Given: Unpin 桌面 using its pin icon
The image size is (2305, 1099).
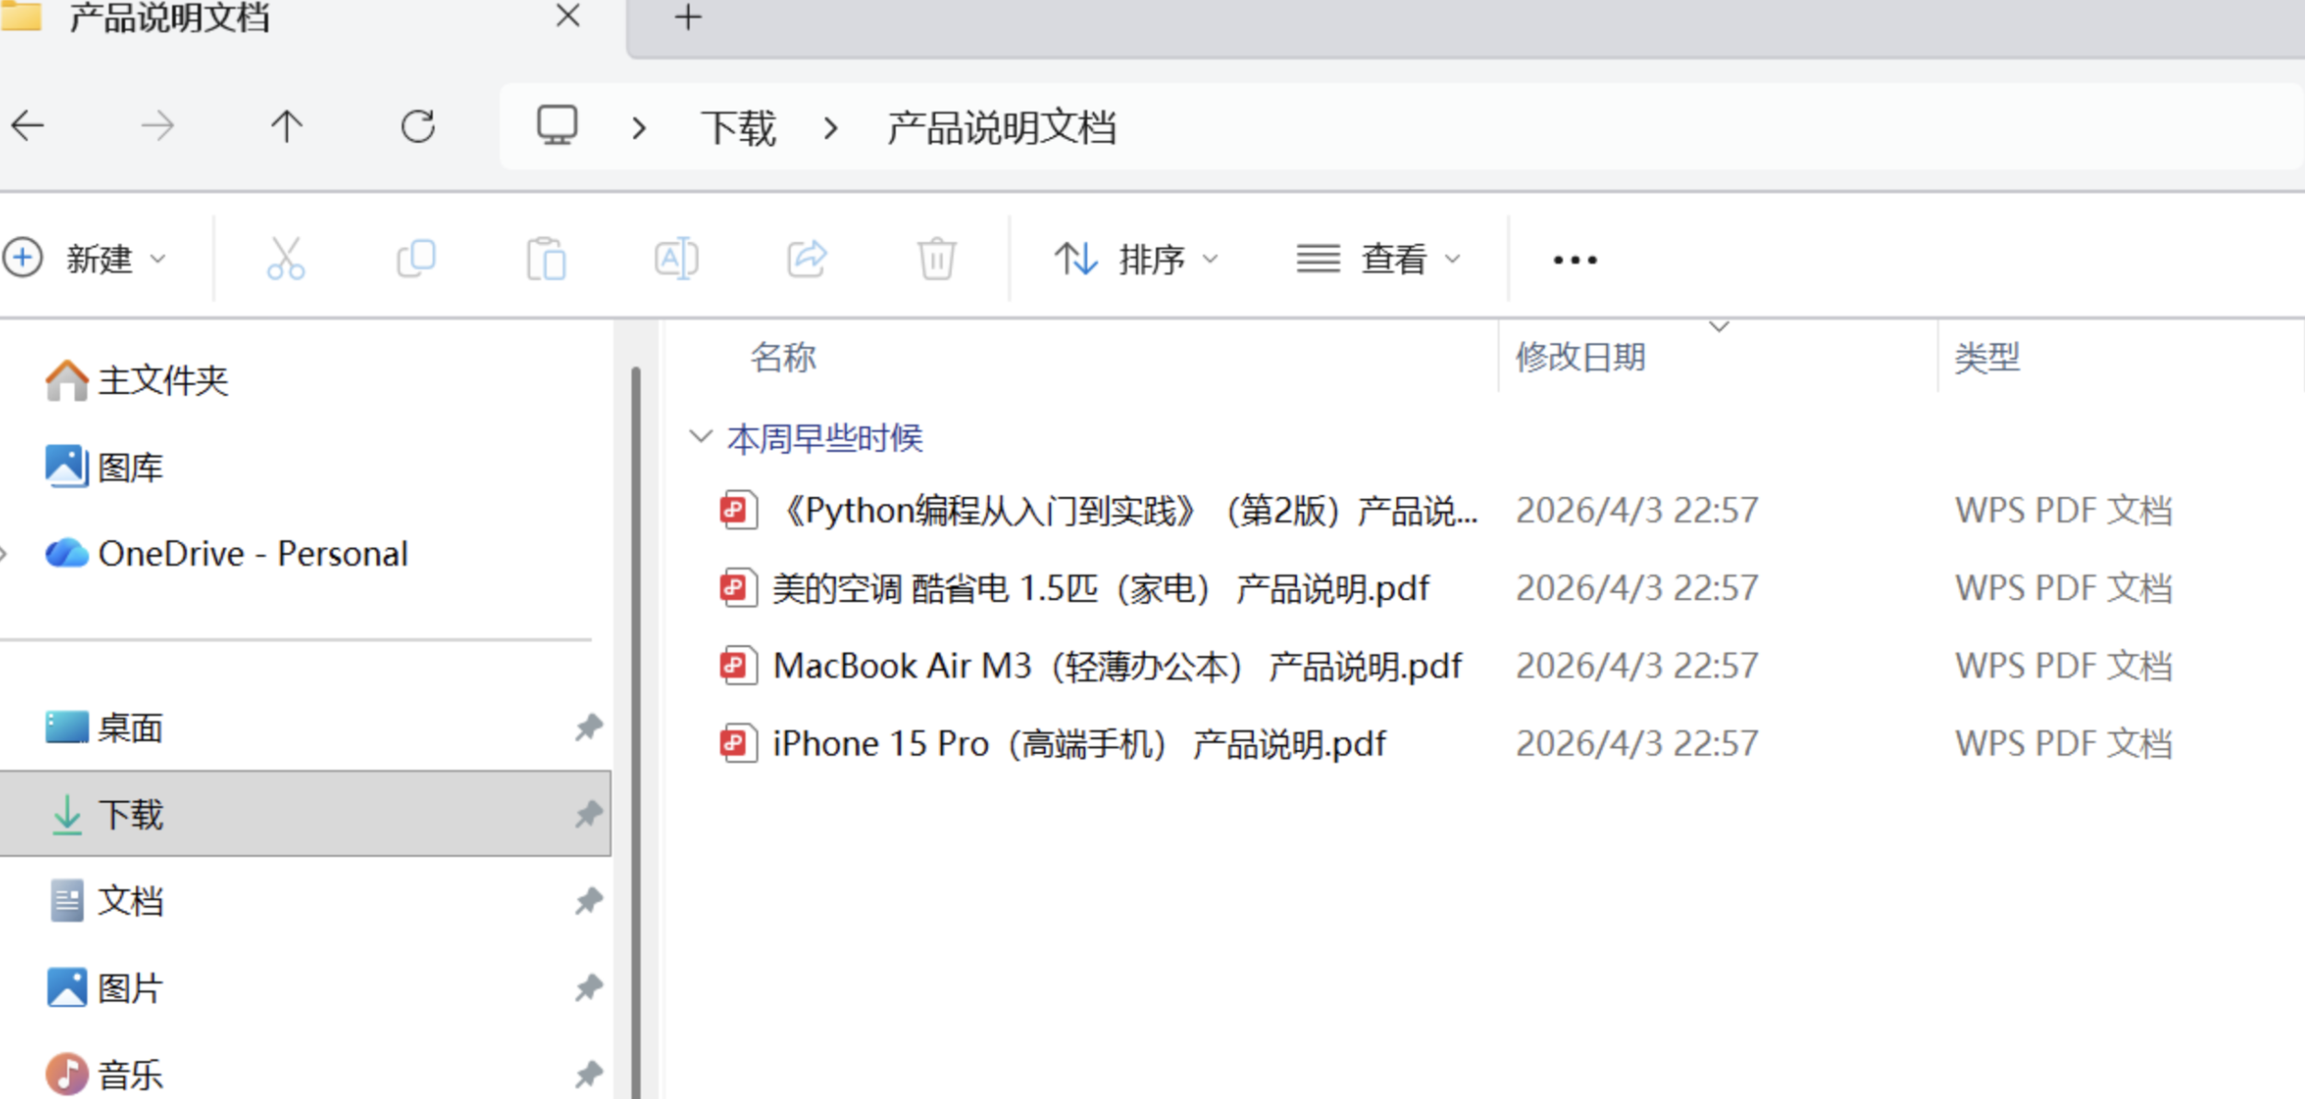Looking at the screenshot, I should (x=589, y=727).
